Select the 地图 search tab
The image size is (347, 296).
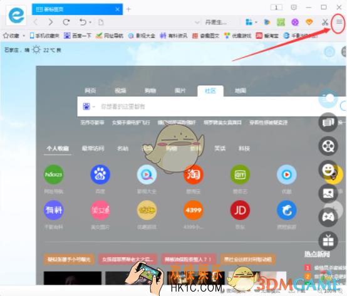click(x=241, y=90)
